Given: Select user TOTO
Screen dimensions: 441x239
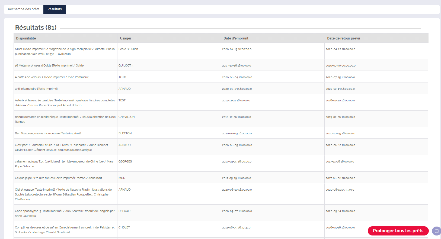Looking at the screenshot, I should pos(122,77).
